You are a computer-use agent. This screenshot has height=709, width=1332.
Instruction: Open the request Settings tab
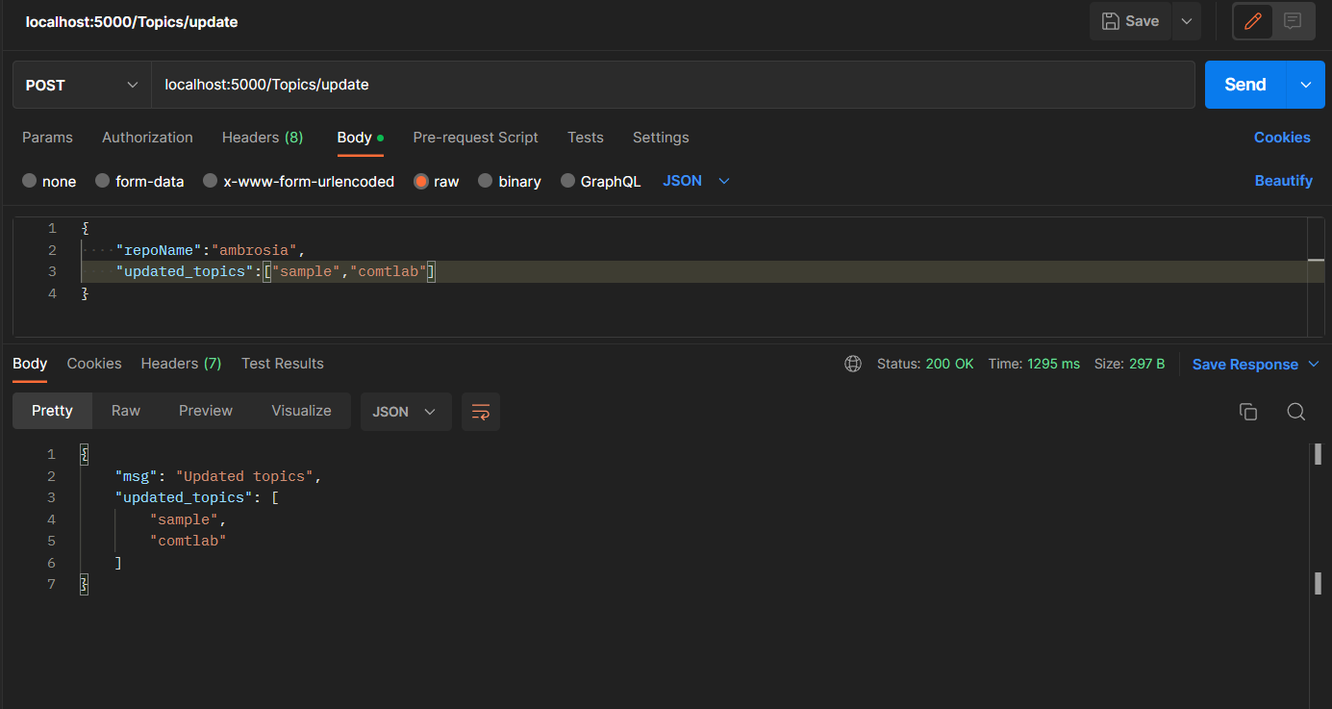pos(661,138)
